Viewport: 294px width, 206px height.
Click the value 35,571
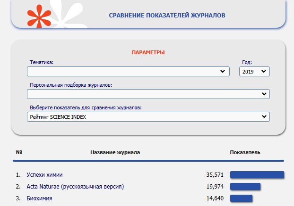[215, 175]
